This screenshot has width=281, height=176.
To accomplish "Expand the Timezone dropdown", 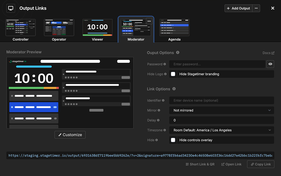I will (221, 130).
